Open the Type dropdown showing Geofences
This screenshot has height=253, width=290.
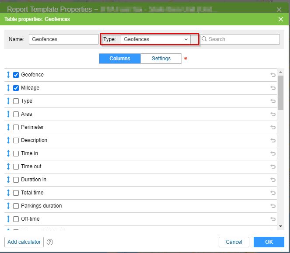pyautogui.click(x=155, y=39)
